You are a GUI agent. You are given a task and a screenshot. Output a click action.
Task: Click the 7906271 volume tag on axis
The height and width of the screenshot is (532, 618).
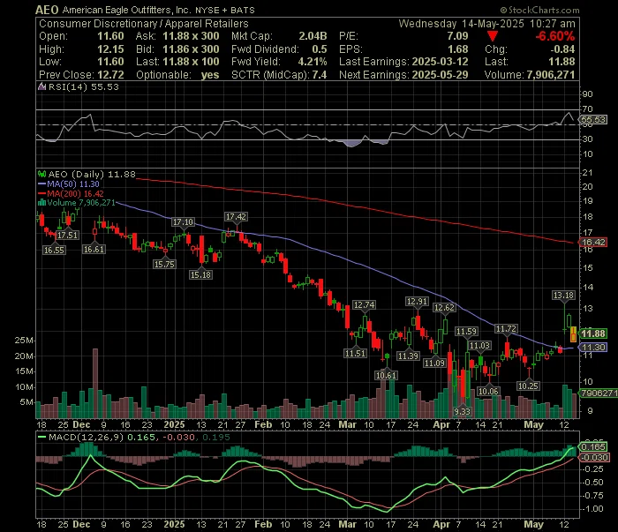pos(599,393)
